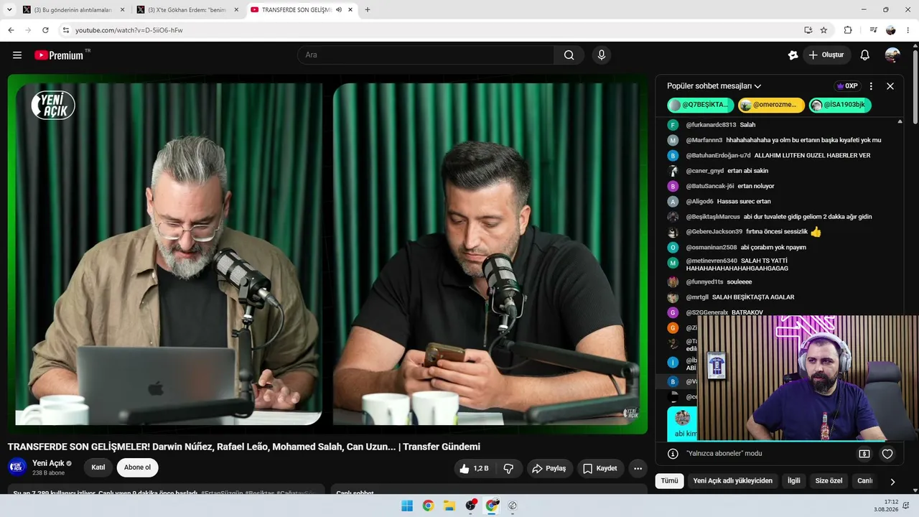Like the video with thumbs up
The height and width of the screenshot is (517, 919).
(473, 468)
